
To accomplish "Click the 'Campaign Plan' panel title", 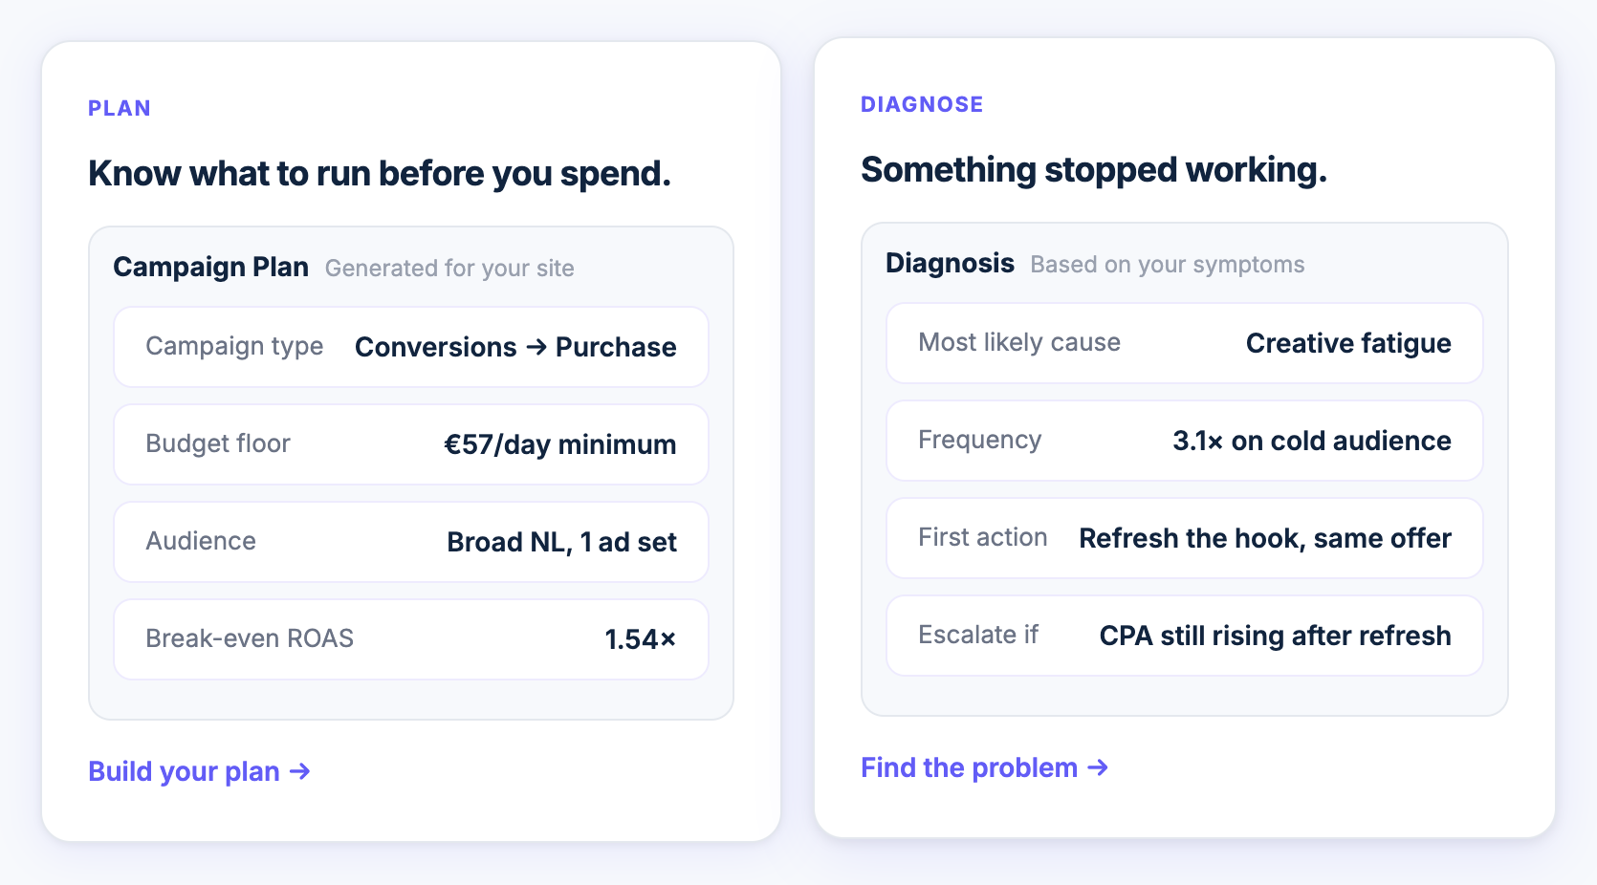I will click(x=210, y=267).
